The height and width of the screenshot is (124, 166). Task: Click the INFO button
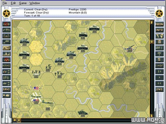pyautogui.click(x=159, y=30)
